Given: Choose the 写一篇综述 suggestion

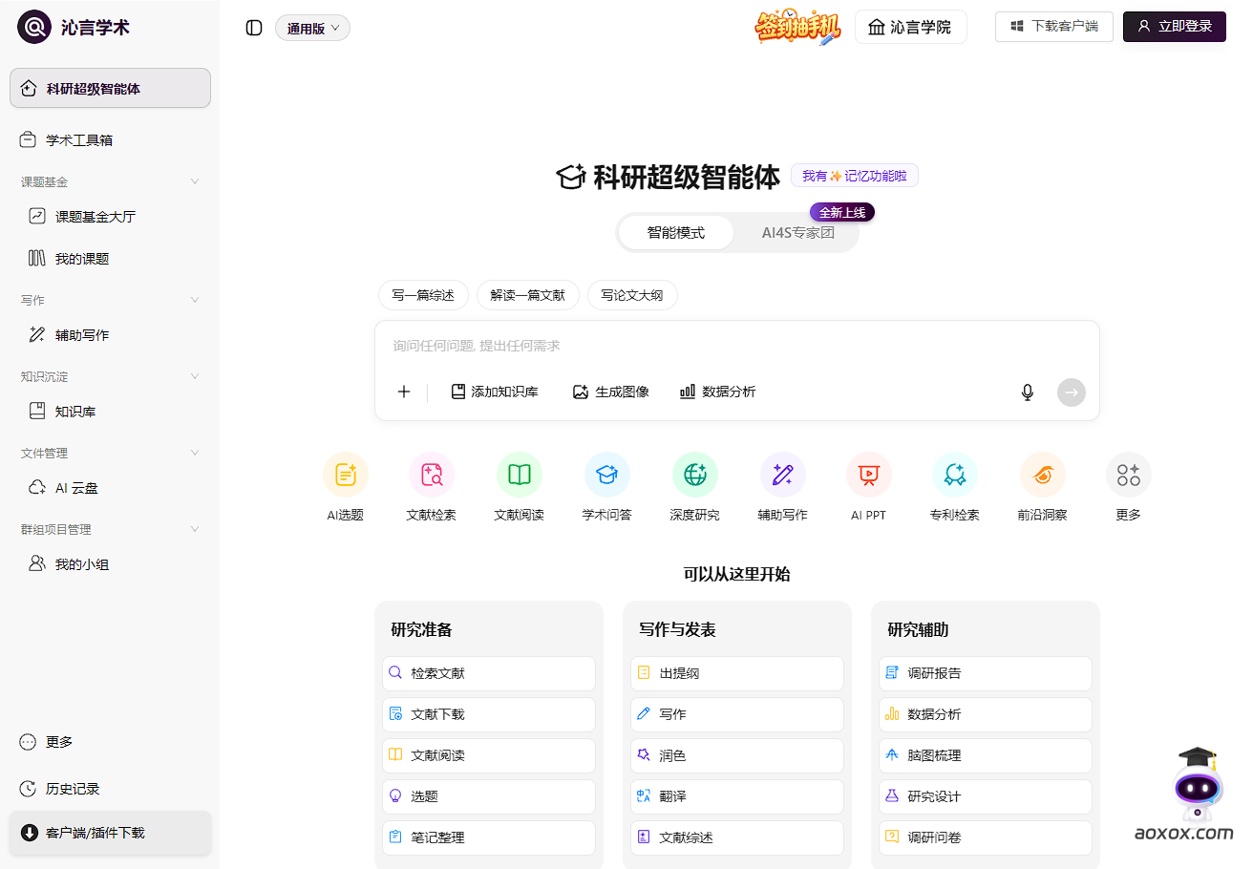Looking at the screenshot, I should pyautogui.click(x=423, y=295).
